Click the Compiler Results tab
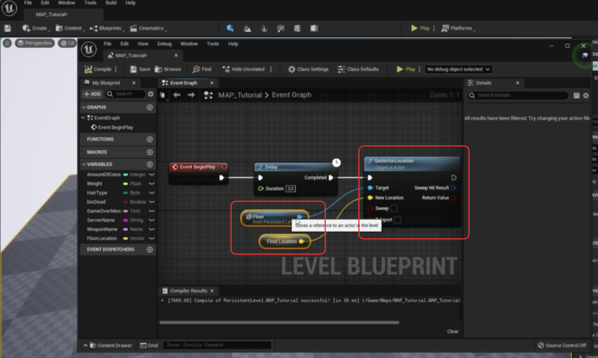This screenshot has height=358, width=598. tap(188, 290)
